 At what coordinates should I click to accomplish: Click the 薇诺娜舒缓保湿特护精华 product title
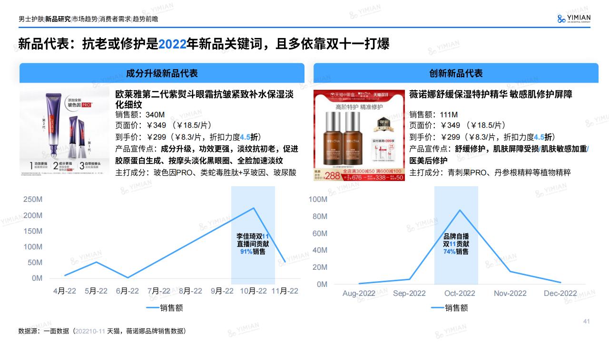pos(491,94)
